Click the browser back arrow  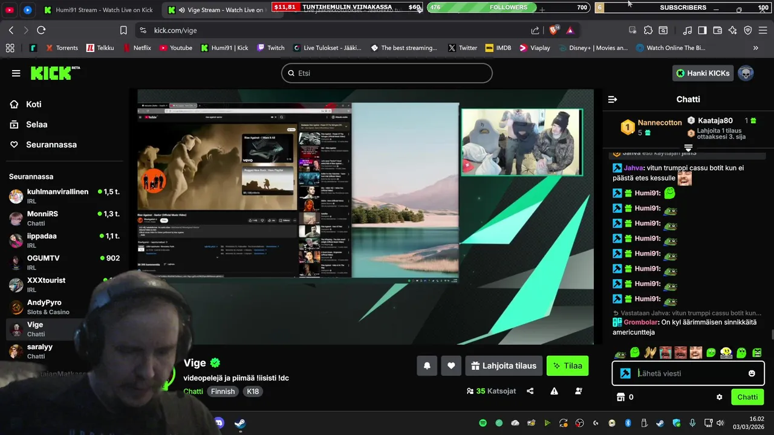point(11,30)
